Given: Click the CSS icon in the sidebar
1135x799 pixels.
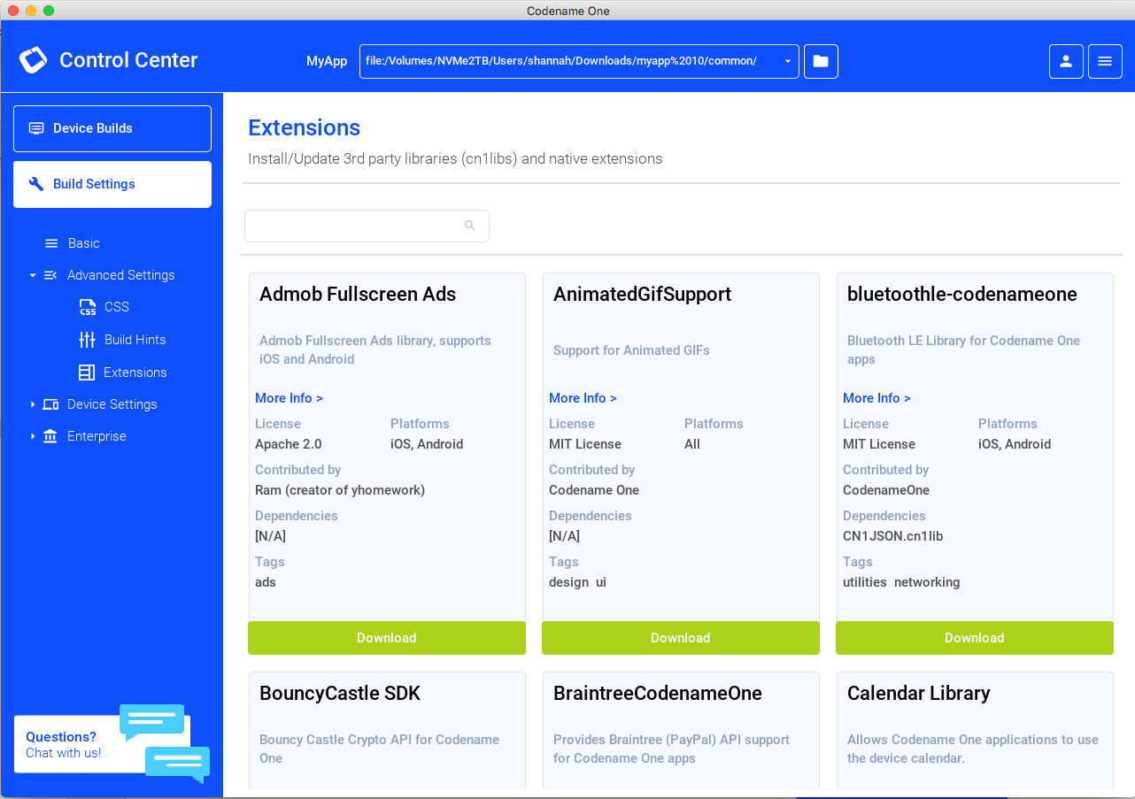Looking at the screenshot, I should [88, 307].
